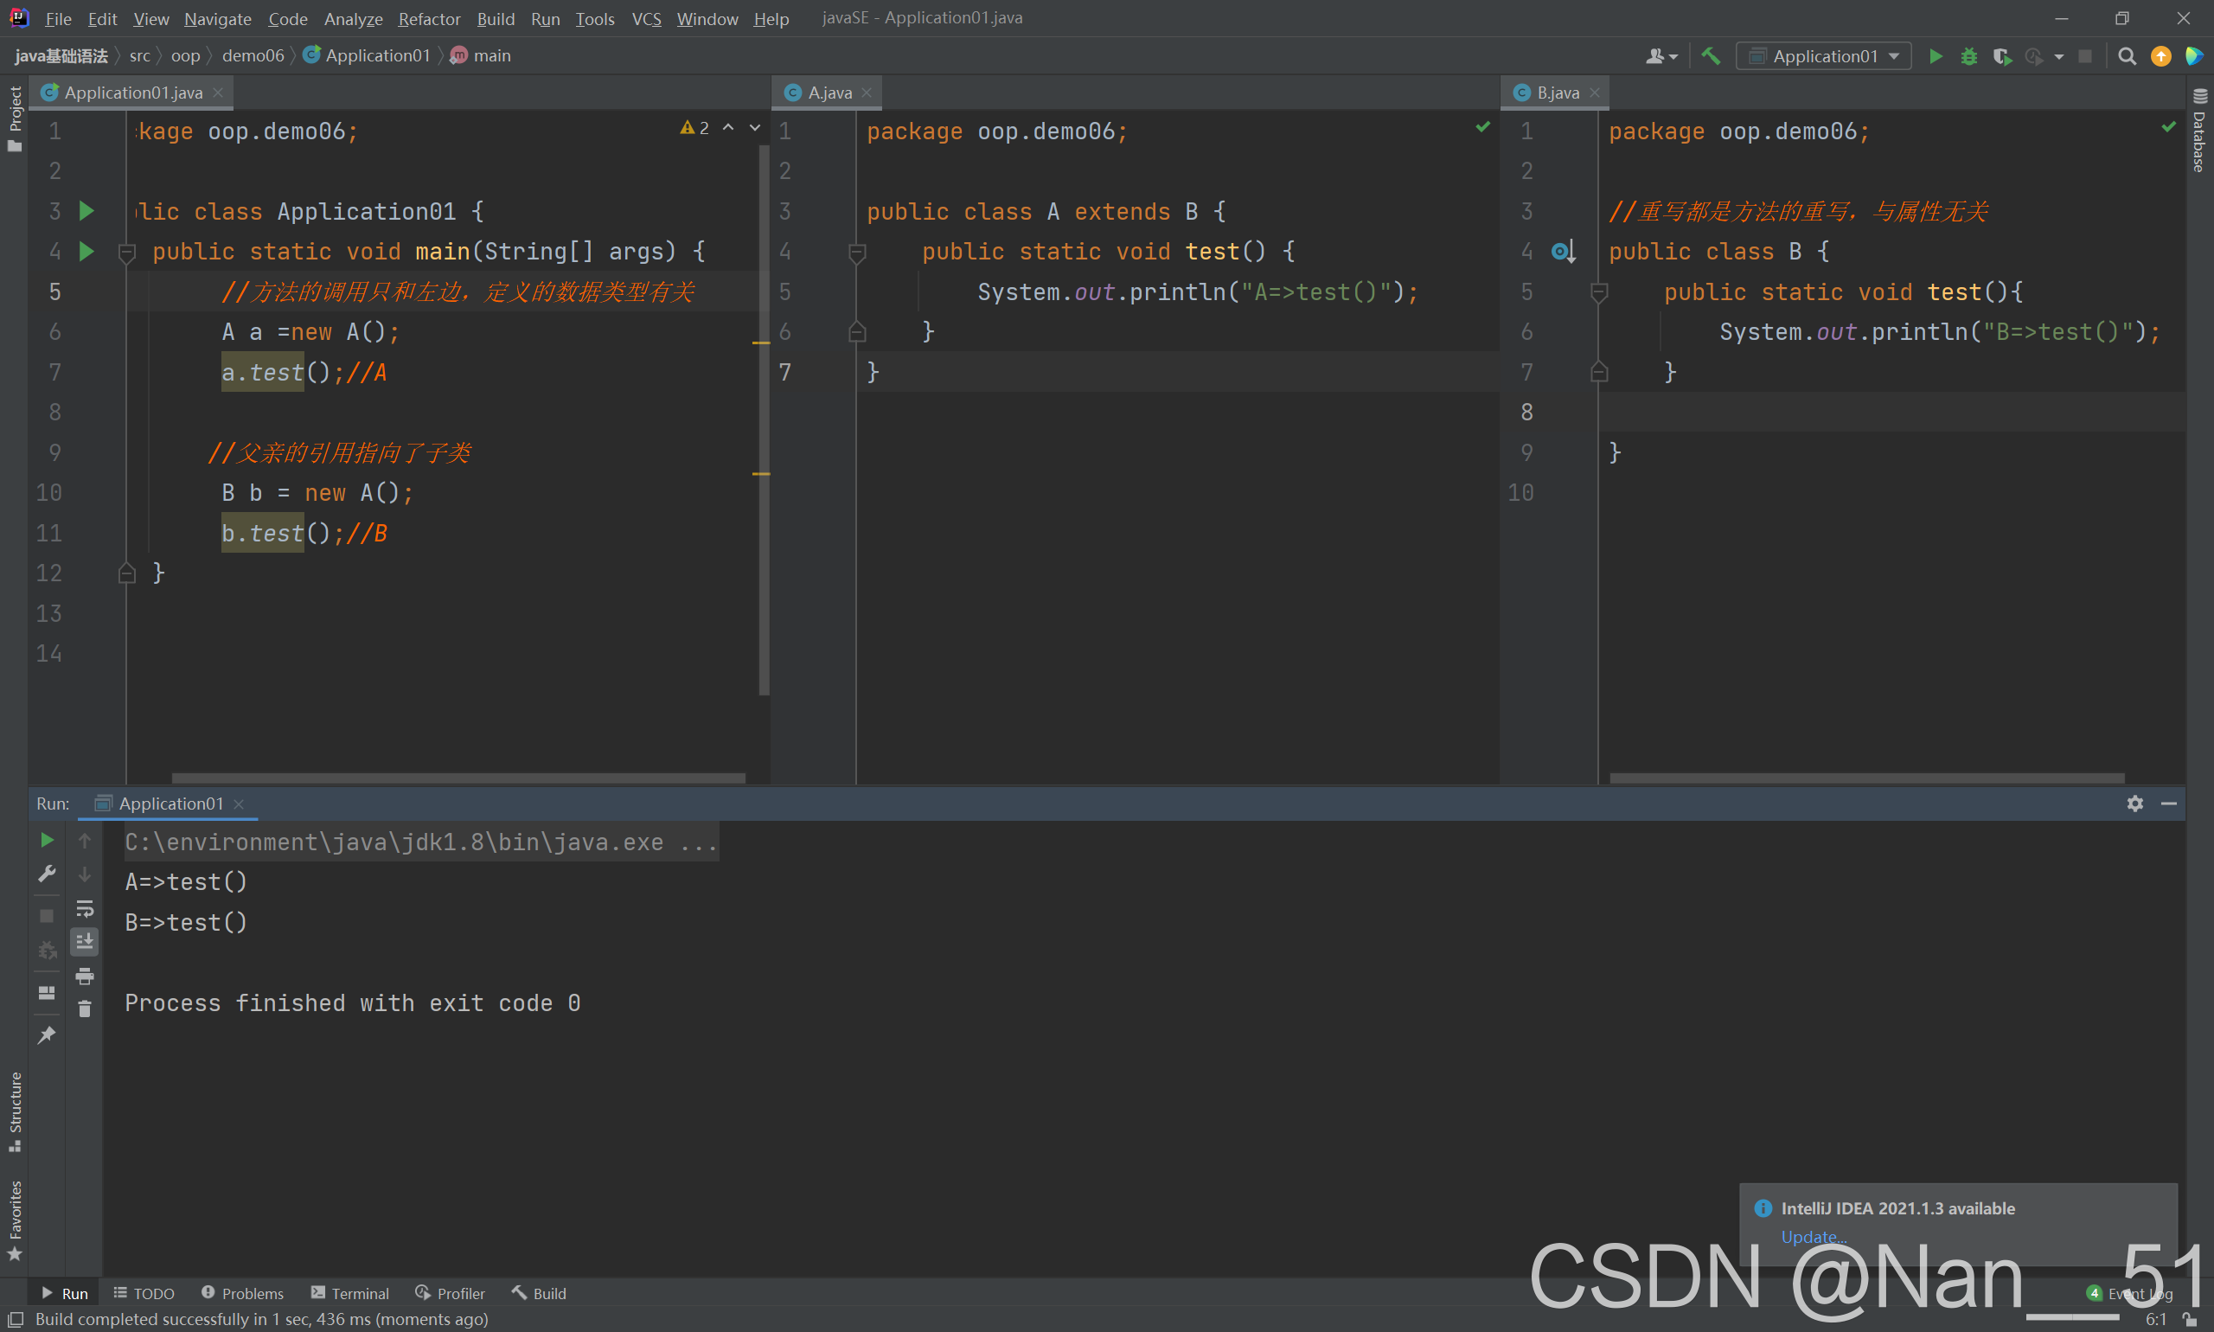This screenshot has width=2214, height=1332.
Task: Open the Profiler tool window
Action: [x=451, y=1293]
